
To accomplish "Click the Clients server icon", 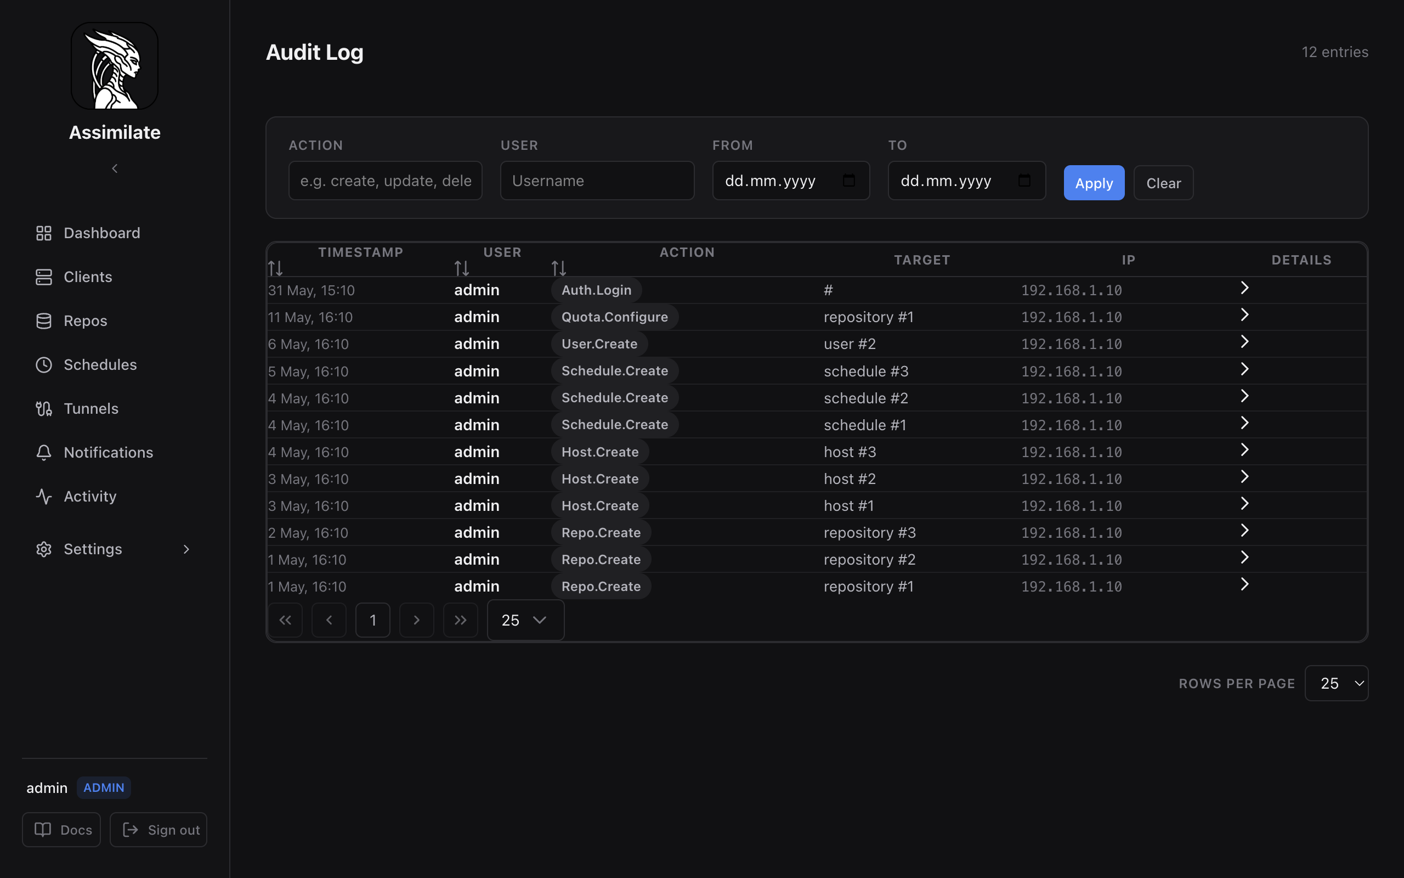I will pyautogui.click(x=43, y=277).
